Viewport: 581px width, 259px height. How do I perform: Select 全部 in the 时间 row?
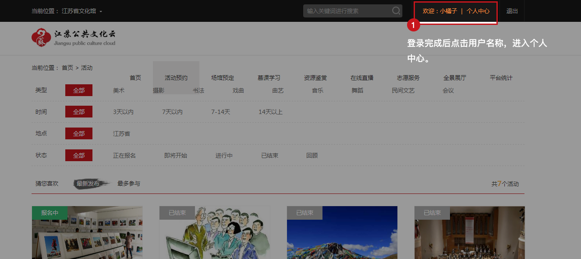tap(79, 112)
